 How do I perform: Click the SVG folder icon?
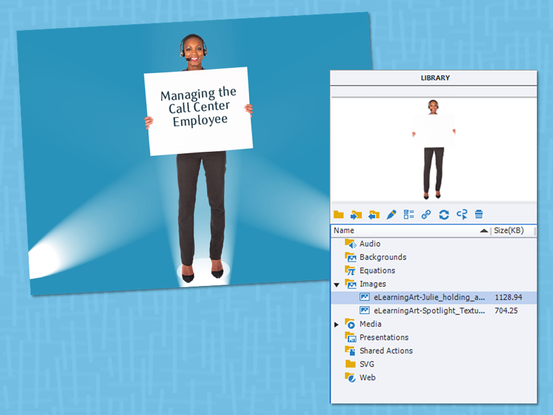[350, 364]
